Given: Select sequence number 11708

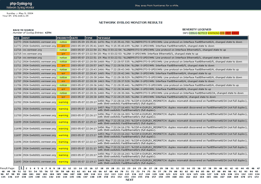Looking at the screenshot, I should [18, 78].
